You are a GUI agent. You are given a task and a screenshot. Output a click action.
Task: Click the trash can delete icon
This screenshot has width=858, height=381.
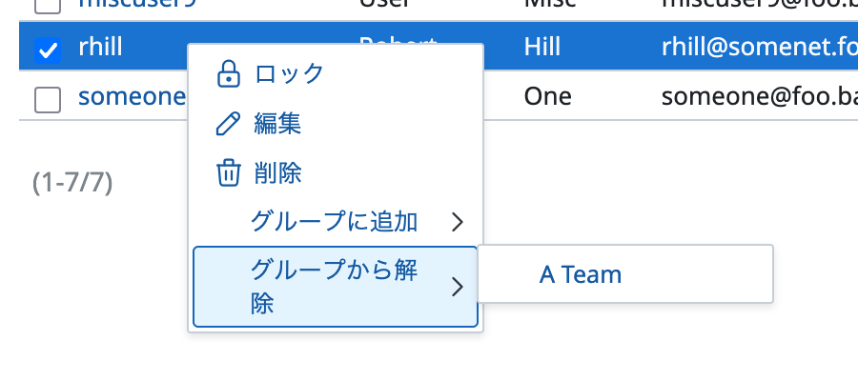228,173
